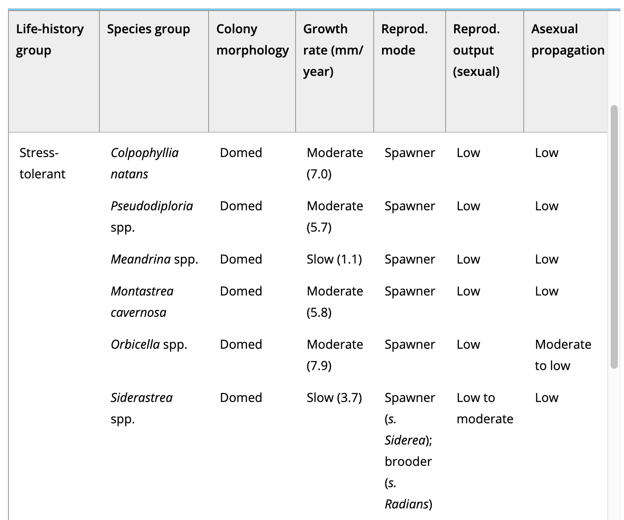This screenshot has width=624, height=520.
Task: Click the Meandrina spp. row entry
Action: [154, 259]
